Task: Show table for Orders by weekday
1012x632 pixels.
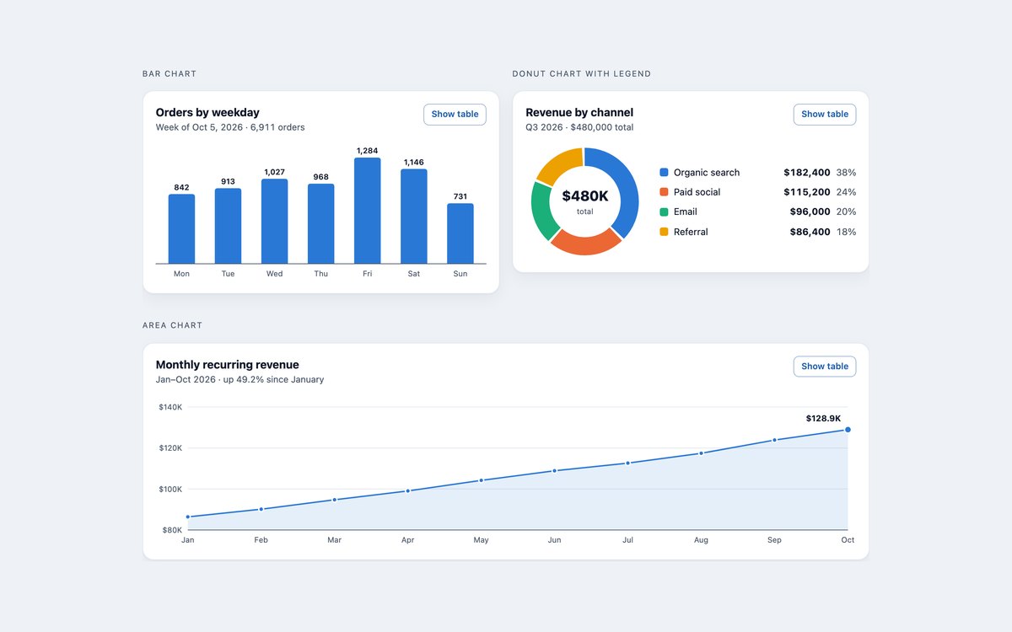Action: (x=455, y=115)
